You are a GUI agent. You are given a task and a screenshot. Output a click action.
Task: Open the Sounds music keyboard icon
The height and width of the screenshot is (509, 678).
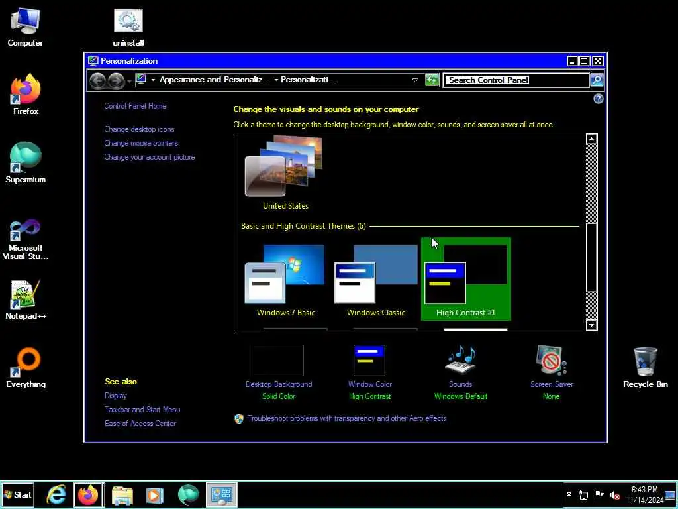(461, 361)
